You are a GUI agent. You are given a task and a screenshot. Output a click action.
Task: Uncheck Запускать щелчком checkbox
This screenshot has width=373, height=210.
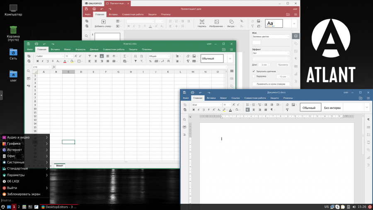254,71
